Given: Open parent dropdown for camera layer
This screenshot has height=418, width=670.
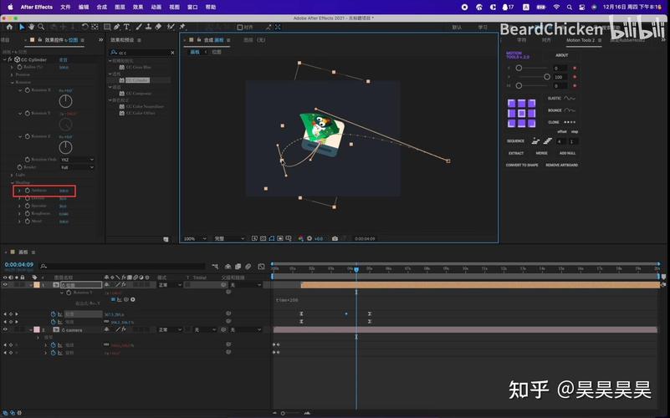Looking at the screenshot, I should 245,329.
